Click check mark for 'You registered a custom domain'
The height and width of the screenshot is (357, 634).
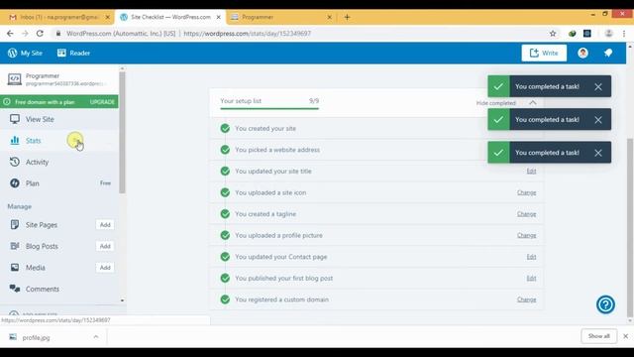(x=225, y=299)
